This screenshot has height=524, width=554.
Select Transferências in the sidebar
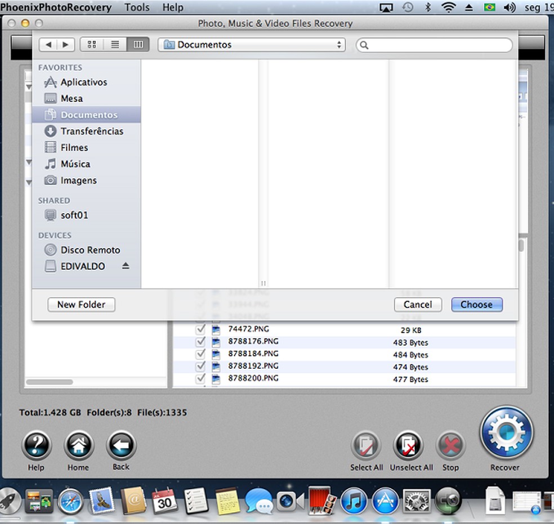coord(86,131)
